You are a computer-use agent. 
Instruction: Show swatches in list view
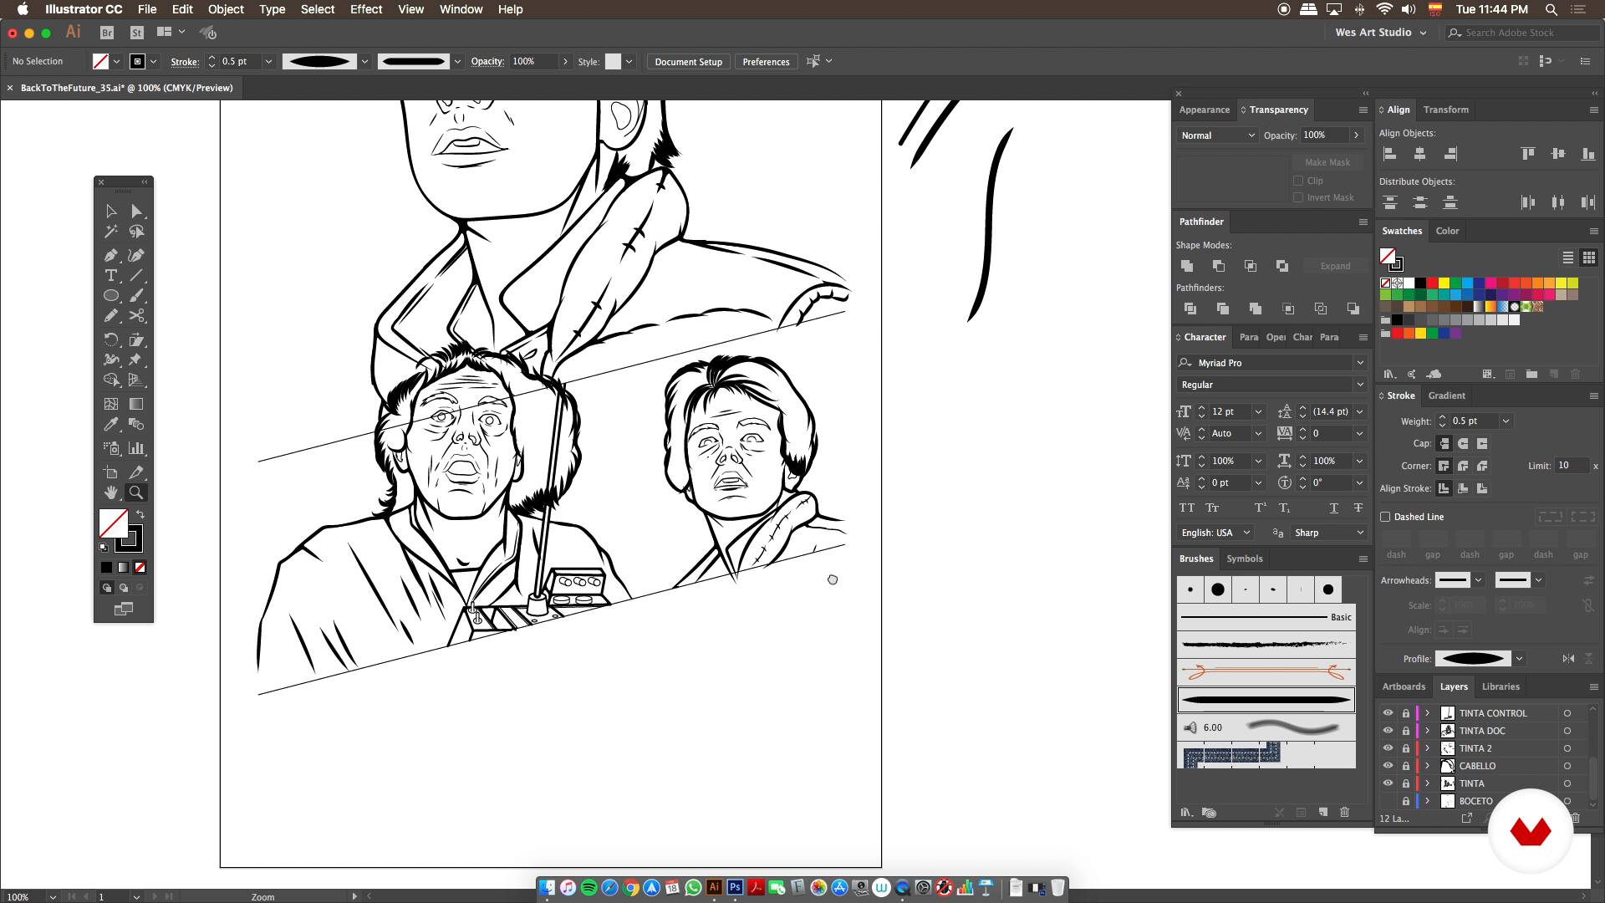(1568, 258)
